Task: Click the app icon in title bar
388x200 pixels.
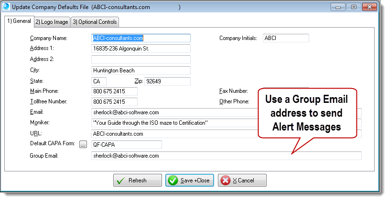Action: point(6,7)
